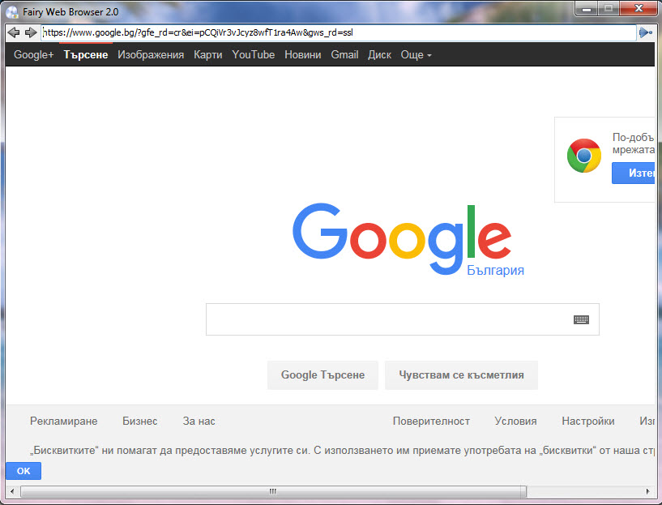Image resolution: width=662 pixels, height=505 pixels.
Task: Click the scrollbar left arrow
Action: pos(12,491)
